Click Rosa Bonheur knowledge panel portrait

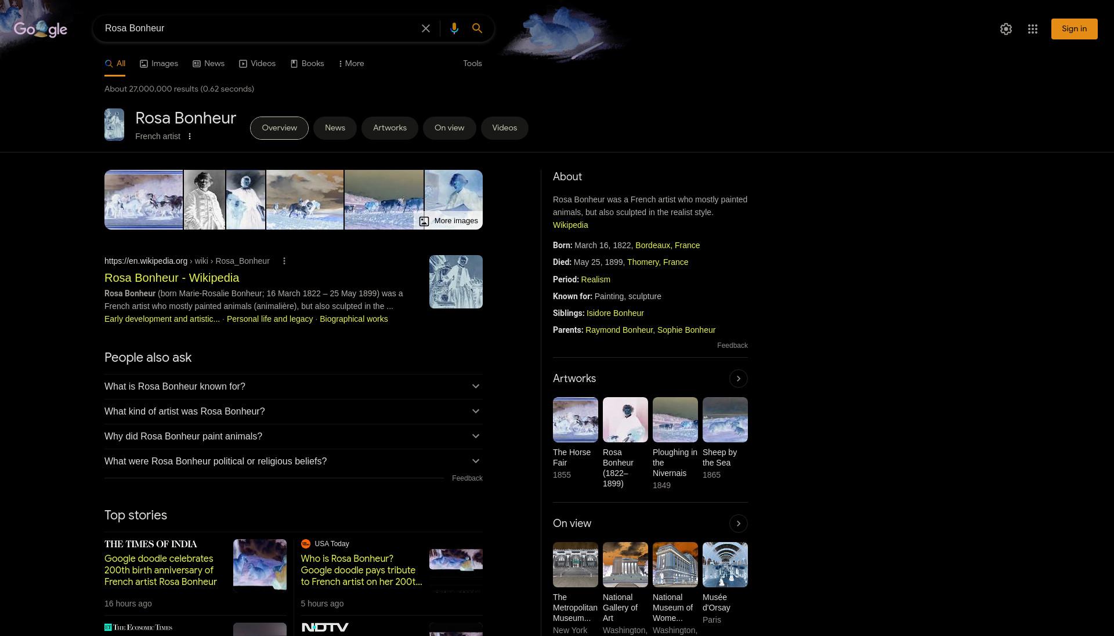click(x=114, y=125)
